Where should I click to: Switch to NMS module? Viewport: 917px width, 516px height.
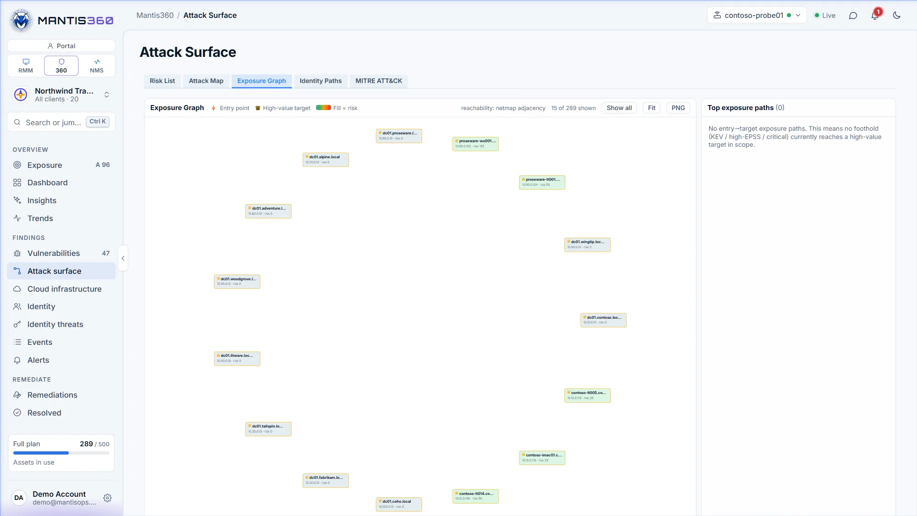point(97,66)
